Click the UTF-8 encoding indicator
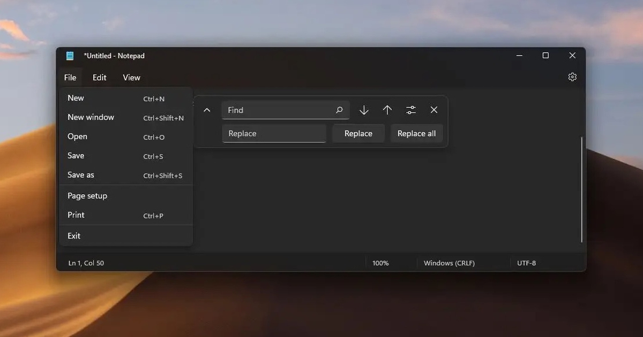The image size is (643, 337). click(526, 263)
